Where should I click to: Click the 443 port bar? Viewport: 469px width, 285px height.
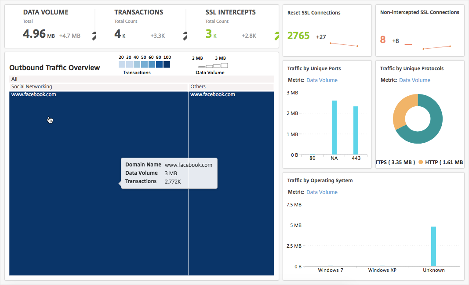(356, 130)
